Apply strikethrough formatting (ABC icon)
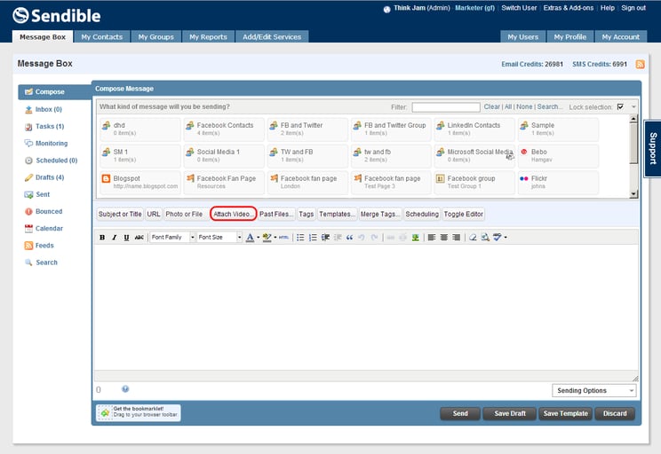661x454 pixels. (139, 238)
